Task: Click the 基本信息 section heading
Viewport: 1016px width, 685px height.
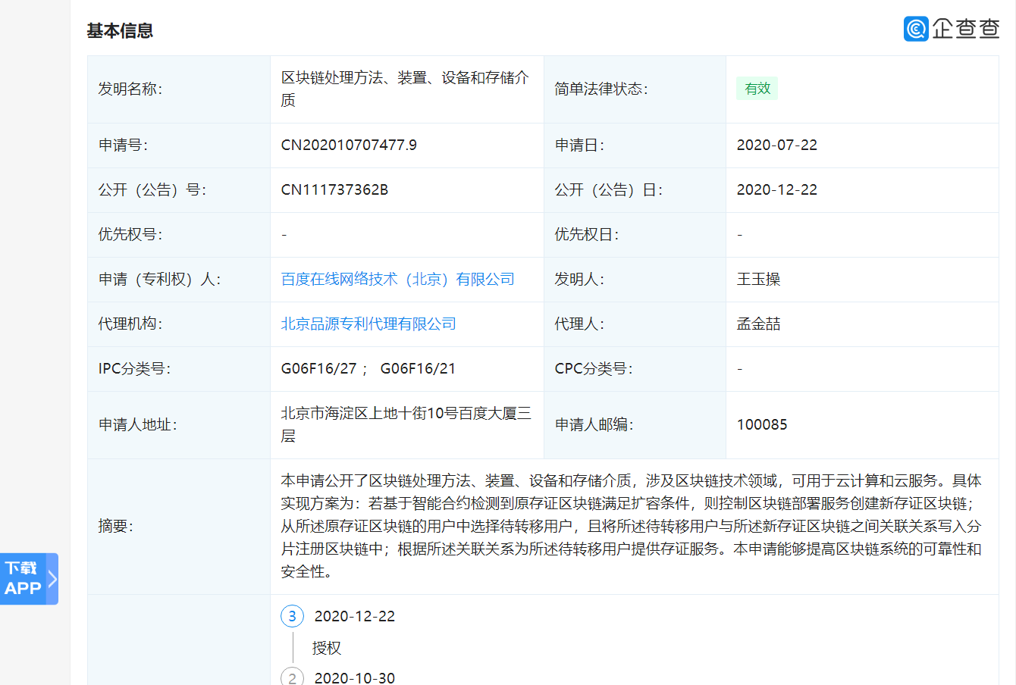Action: [120, 30]
